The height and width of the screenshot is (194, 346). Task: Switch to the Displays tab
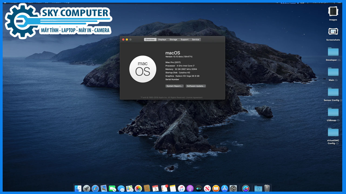(162, 40)
